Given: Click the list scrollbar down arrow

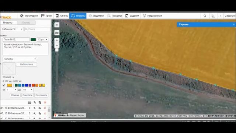Looking at the screenshot, I should pyautogui.click(x=49, y=117).
